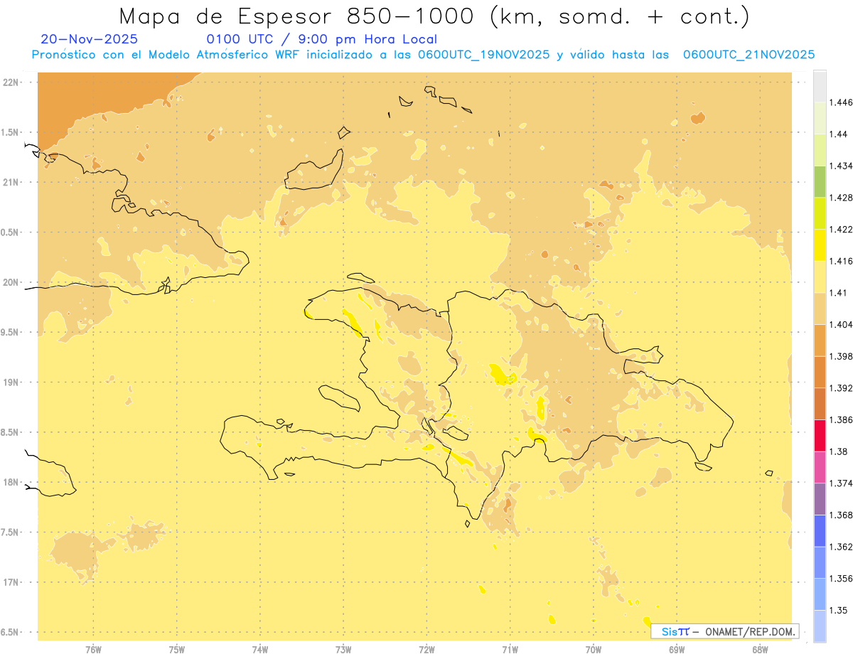The image size is (853, 659).
Task: Click the longitude axis label '73W'
Action: [x=343, y=649]
